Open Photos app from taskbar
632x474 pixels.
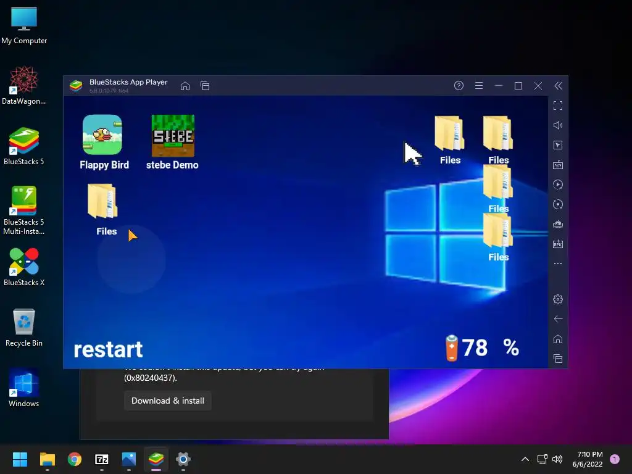pos(129,459)
